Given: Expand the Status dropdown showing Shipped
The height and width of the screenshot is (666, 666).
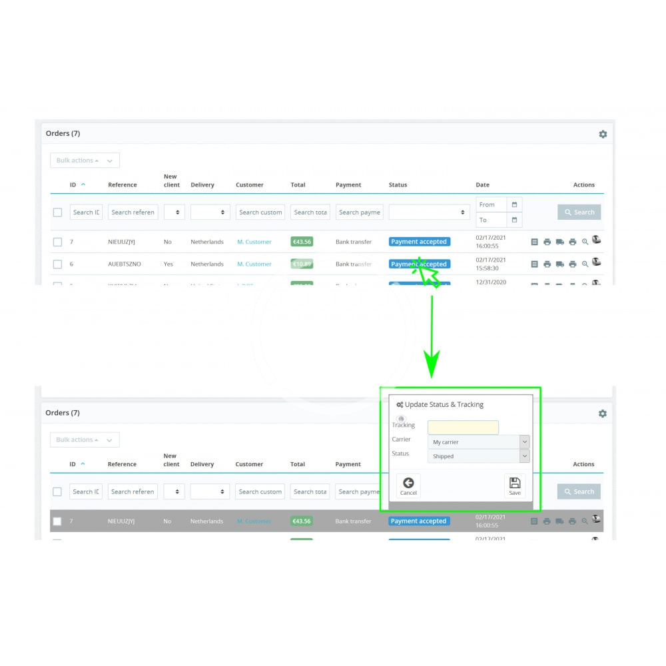Looking at the screenshot, I should (524, 456).
